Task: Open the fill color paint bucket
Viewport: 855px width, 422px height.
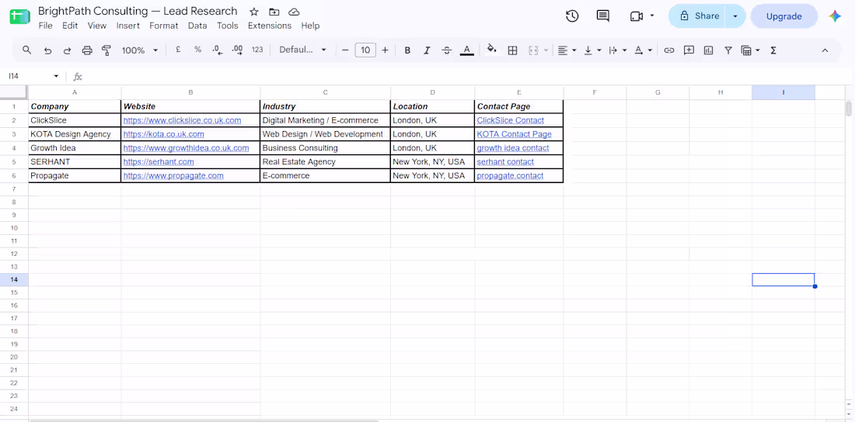Action: coord(491,49)
